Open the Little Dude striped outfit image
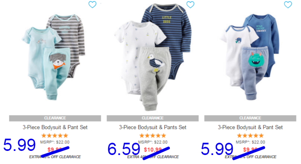This screenshot has height=164, width=301. click(153, 57)
